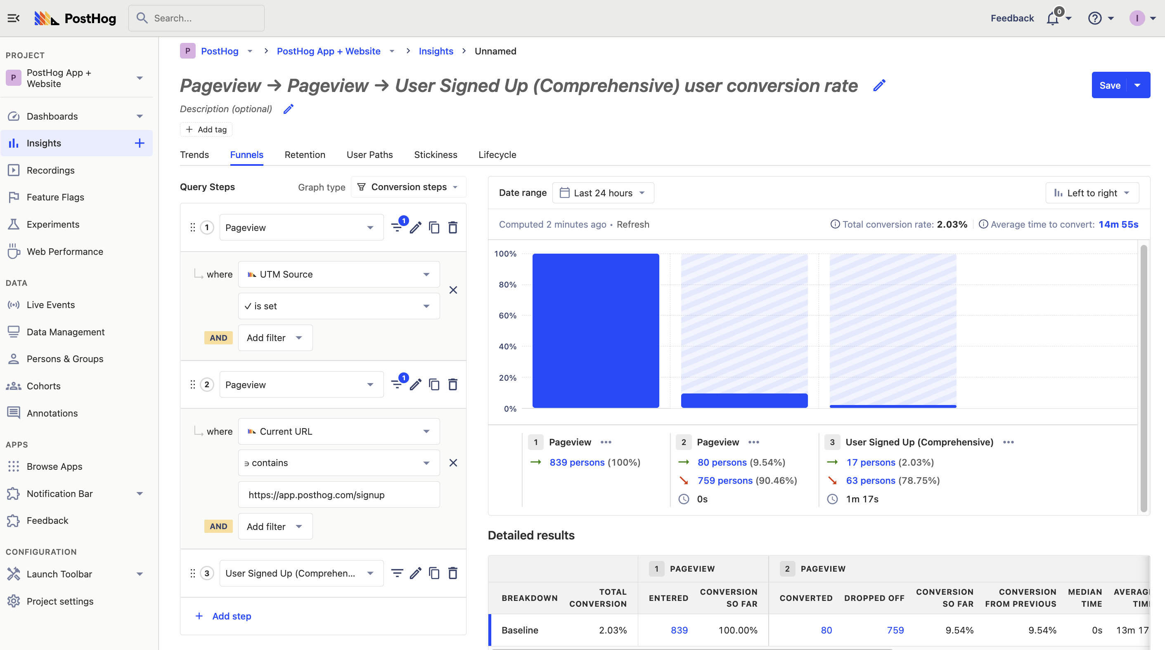Change the graph type from Conversion steps
The height and width of the screenshot is (650, 1165).
coord(407,186)
